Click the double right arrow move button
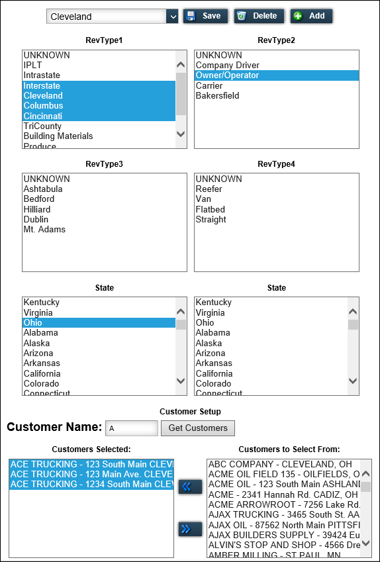The image size is (380, 562). 190,529
